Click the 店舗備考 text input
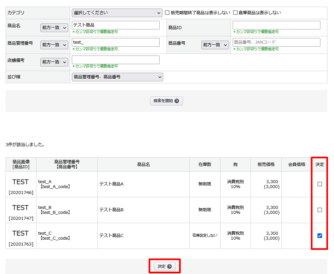Viewport: 334px width, 274px height. pos(116,60)
